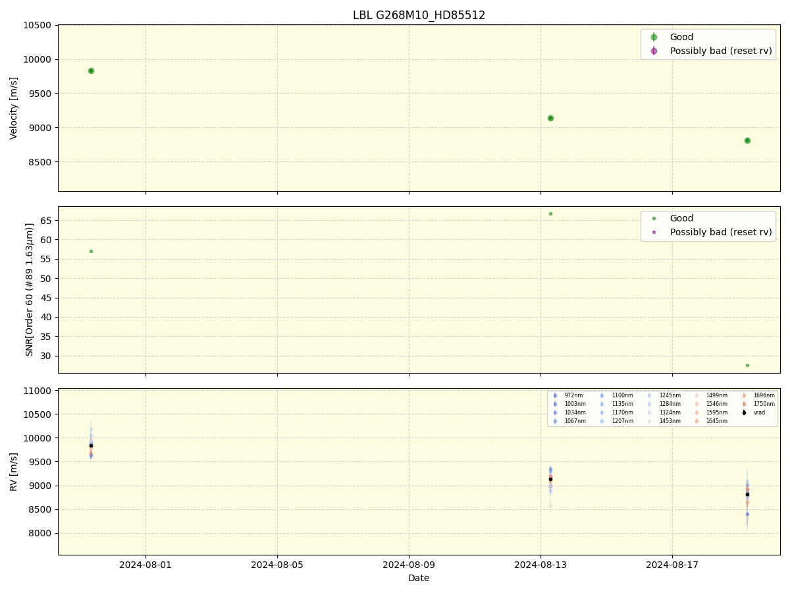This screenshot has height=593, width=790.
Task: Click the 'Date' x-axis label
Action: point(419,578)
